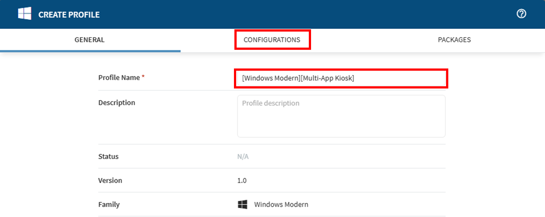Click the Windows logo in header
This screenshot has height=217, width=545.
(25, 14)
